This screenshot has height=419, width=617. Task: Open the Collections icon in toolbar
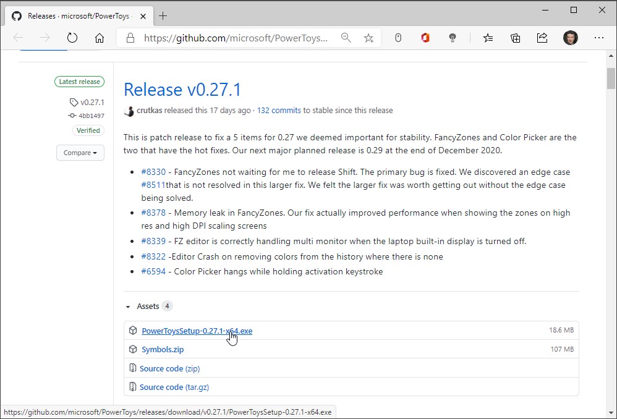pos(515,38)
